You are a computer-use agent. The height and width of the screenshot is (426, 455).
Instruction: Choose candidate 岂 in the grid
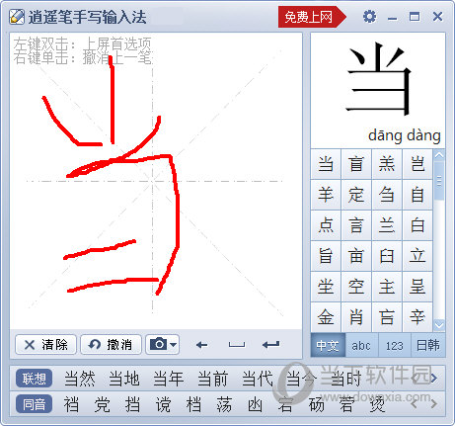coord(417,164)
